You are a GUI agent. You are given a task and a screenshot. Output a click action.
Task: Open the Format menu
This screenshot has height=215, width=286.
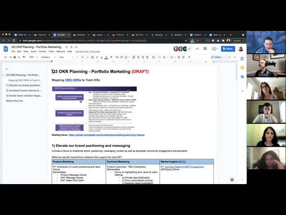pos(42,52)
